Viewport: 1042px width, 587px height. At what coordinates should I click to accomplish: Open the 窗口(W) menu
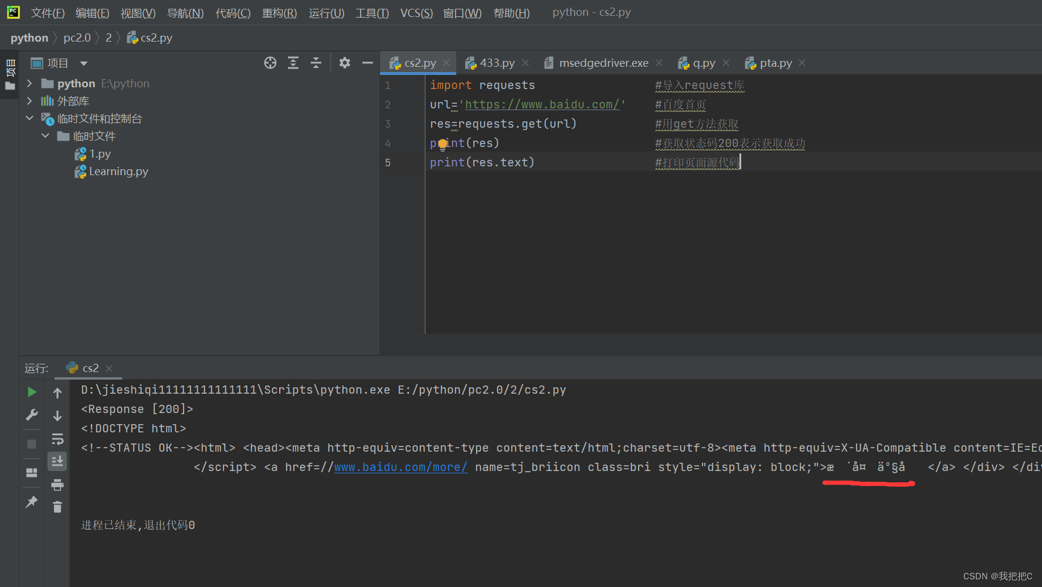tap(462, 13)
